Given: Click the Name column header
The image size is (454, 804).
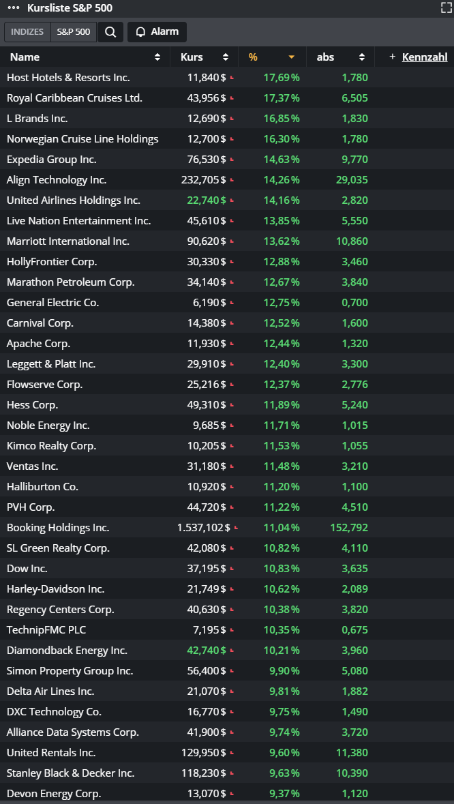Looking at the screenshot, I should tap(25, 57).
